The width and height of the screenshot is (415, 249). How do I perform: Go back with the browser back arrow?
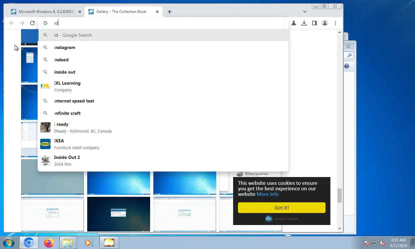coord(12,23)
